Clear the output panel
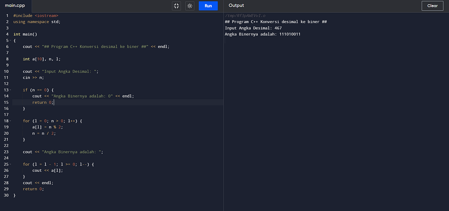 tap(433, 6)
